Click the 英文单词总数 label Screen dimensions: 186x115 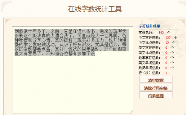pos(149,63)
